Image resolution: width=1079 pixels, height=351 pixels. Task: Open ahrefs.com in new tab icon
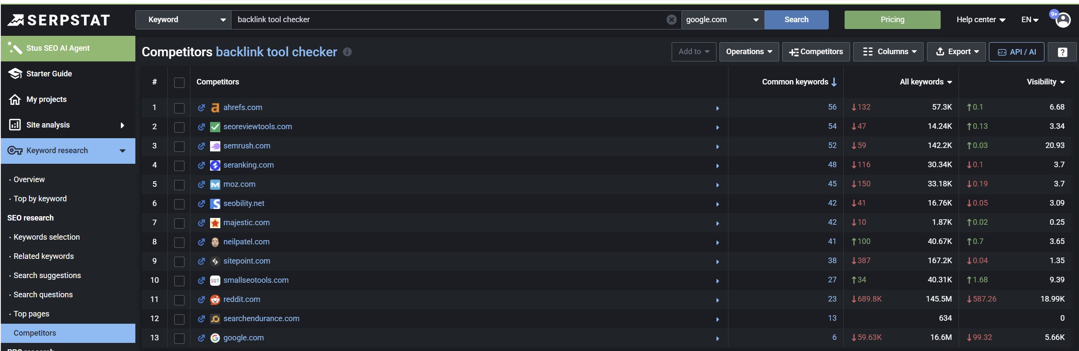[201, 107]
